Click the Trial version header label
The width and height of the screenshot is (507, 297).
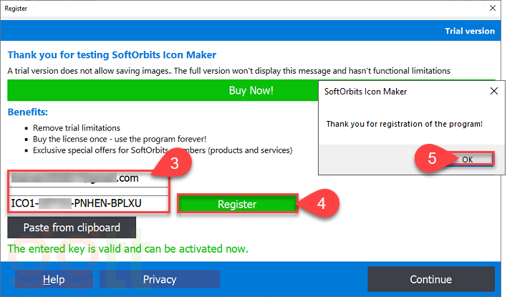[470, 31]
